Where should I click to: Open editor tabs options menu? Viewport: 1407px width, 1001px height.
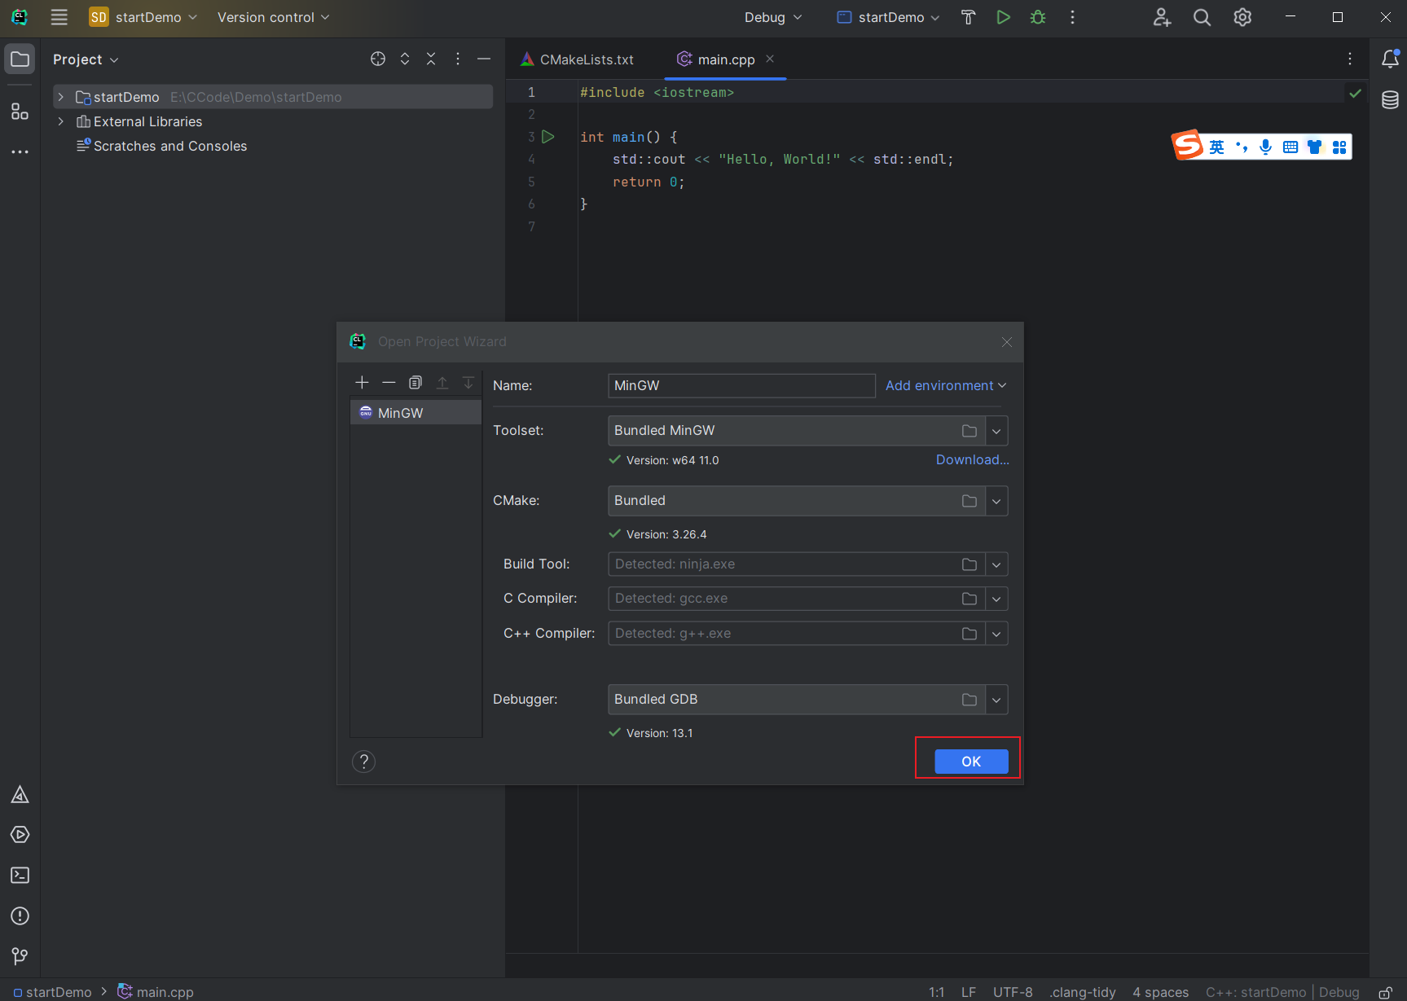click(x=1350, y=59)
